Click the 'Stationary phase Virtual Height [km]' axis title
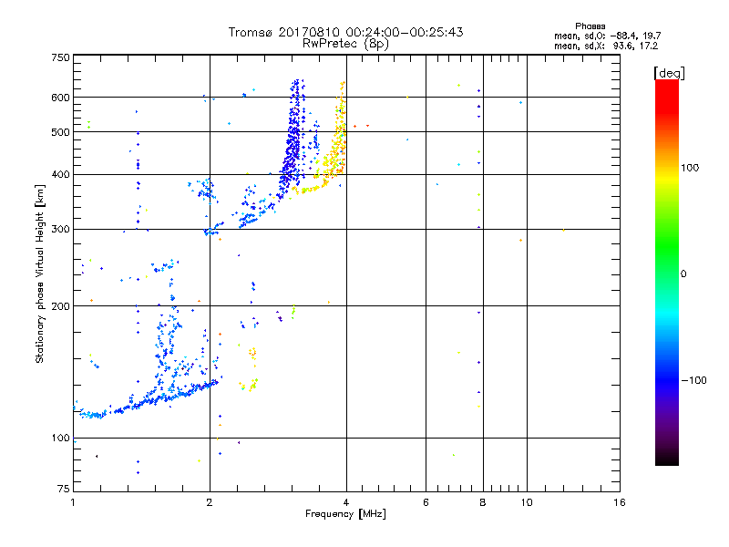The image size is (729, 547). pyautogui.click(x=39, y=273)
